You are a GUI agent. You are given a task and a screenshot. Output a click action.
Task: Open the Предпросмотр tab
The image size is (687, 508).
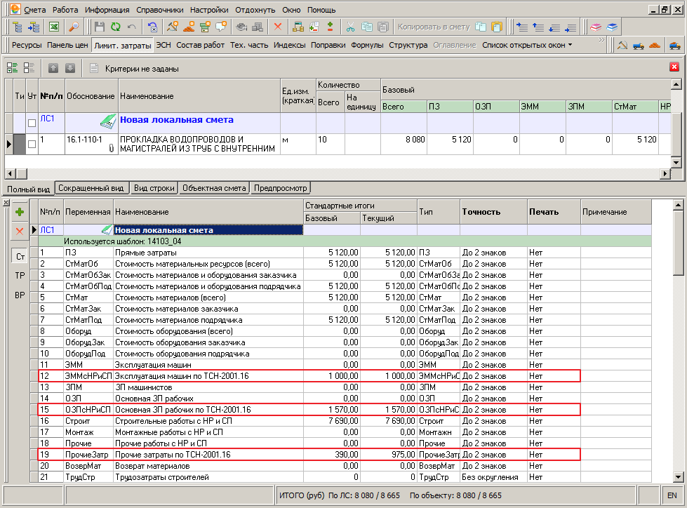[281, 188]
